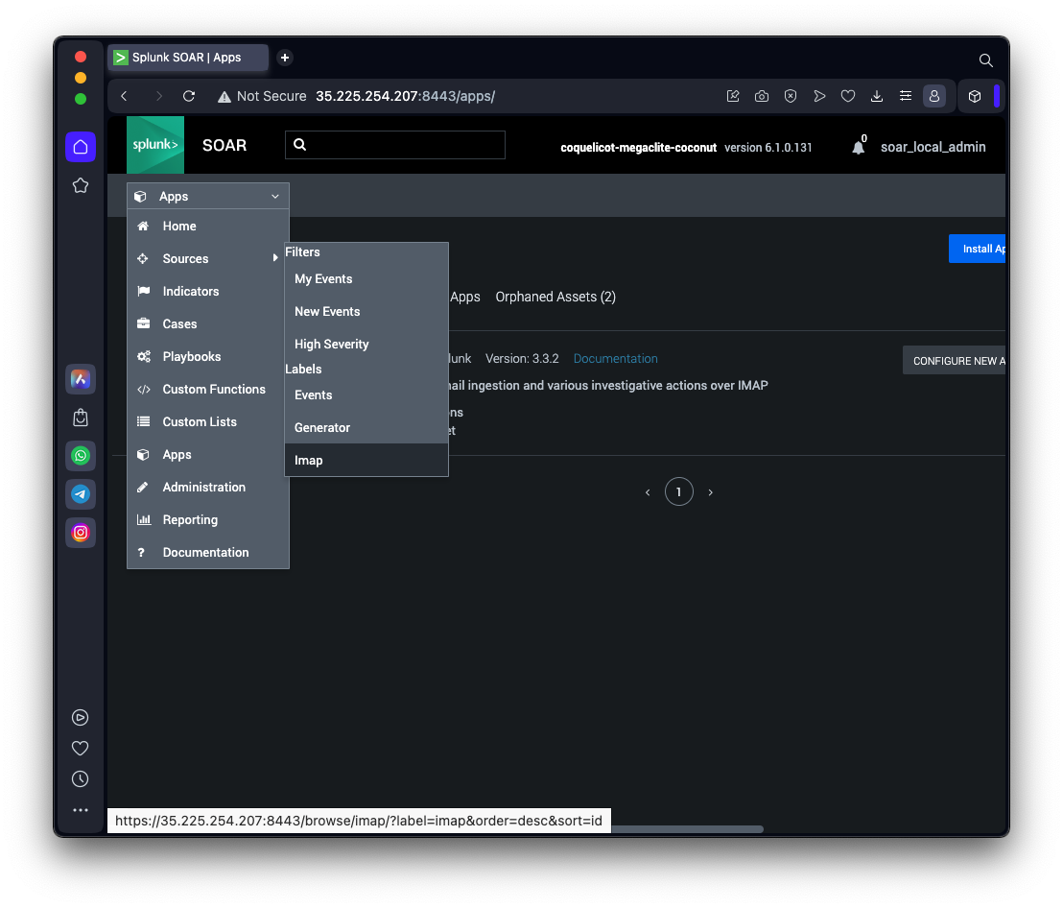Open new browser tab with plus button
Image resolution: width=1063 pixels, height=908 pixels.
click(284, 58)
